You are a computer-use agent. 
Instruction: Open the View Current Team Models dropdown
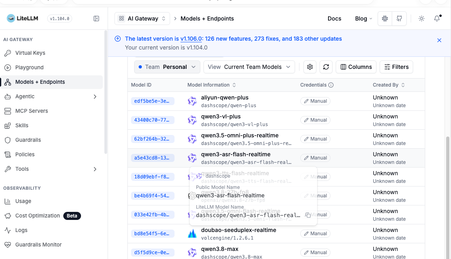coord(249,67)
